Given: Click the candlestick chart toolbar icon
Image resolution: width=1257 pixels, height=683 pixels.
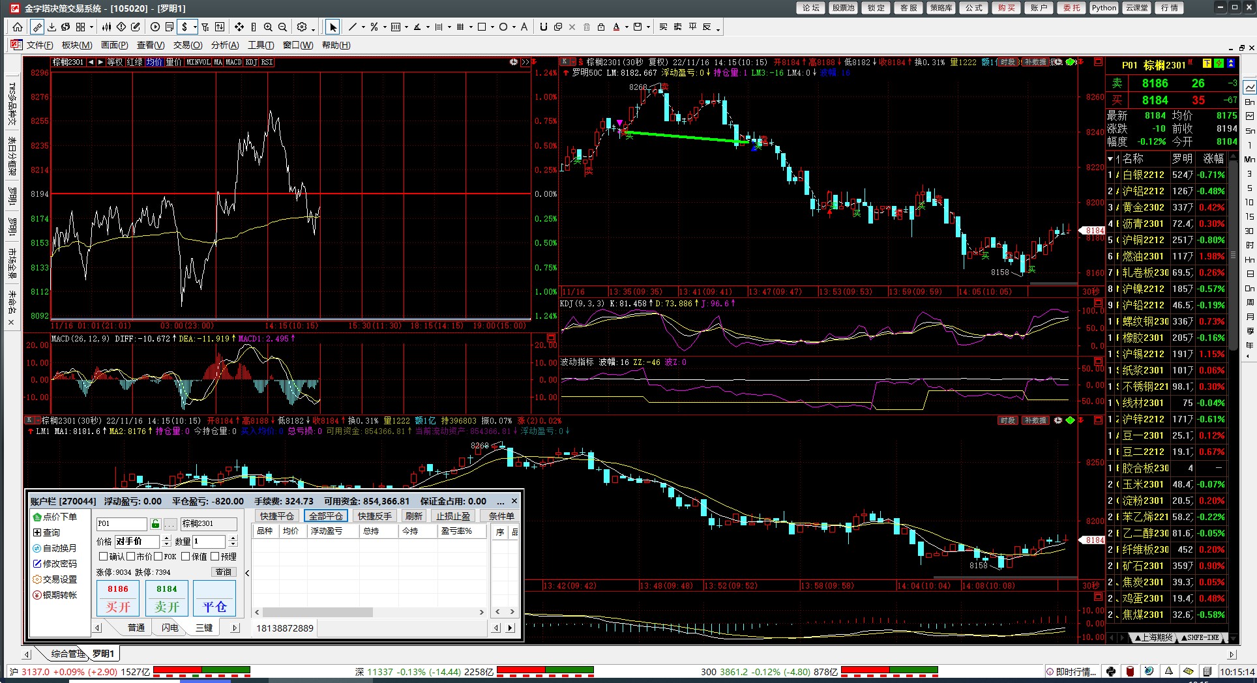Looking at the screenshot, I should [106, 27].
